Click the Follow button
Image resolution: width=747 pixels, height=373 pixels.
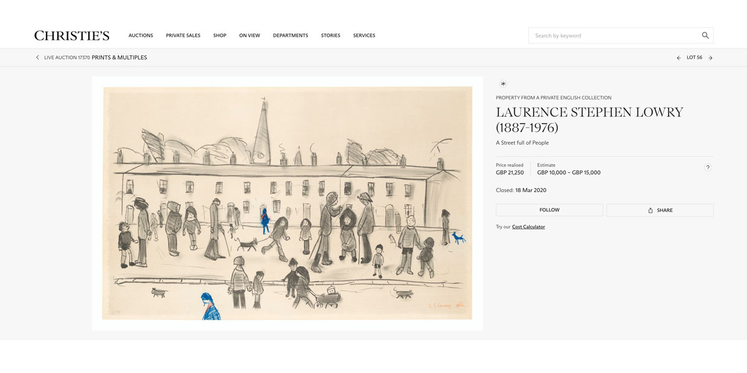[549, 210]
